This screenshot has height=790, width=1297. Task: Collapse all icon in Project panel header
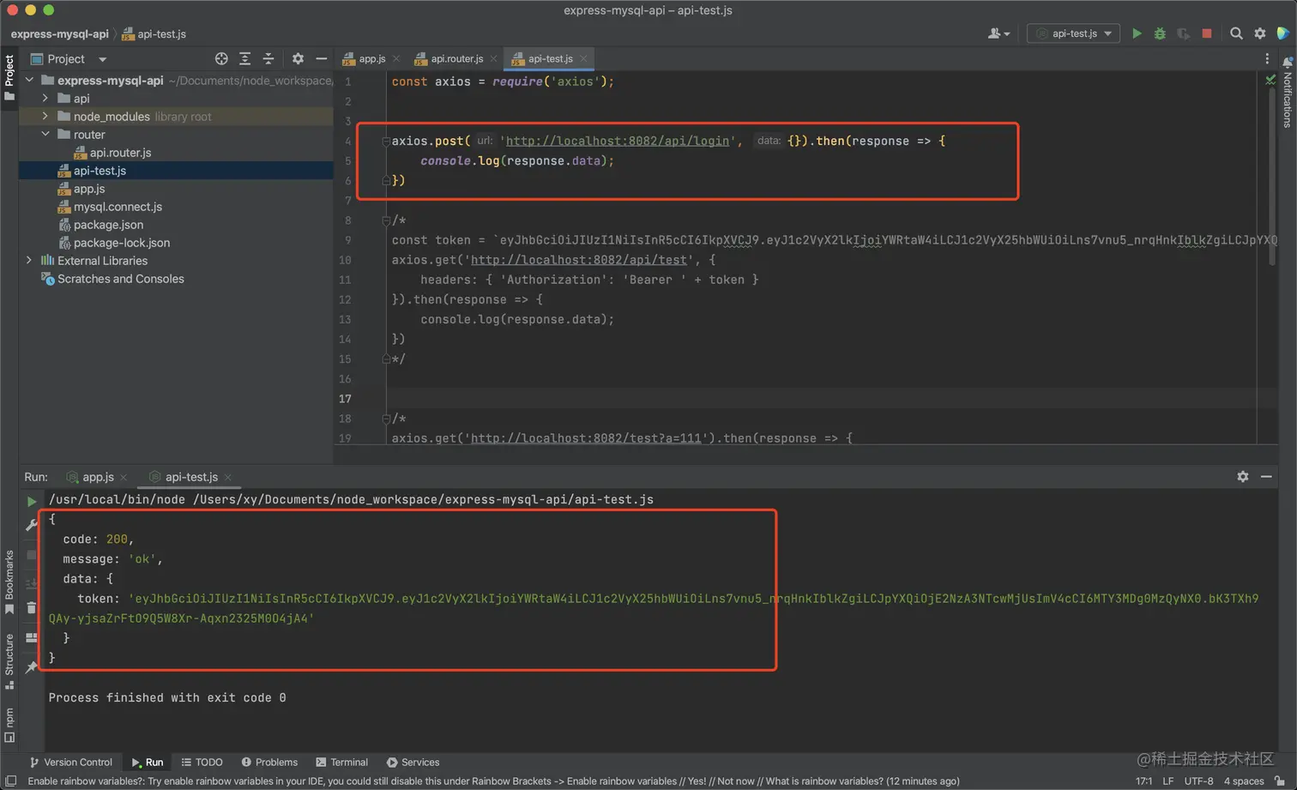point(268,58)
